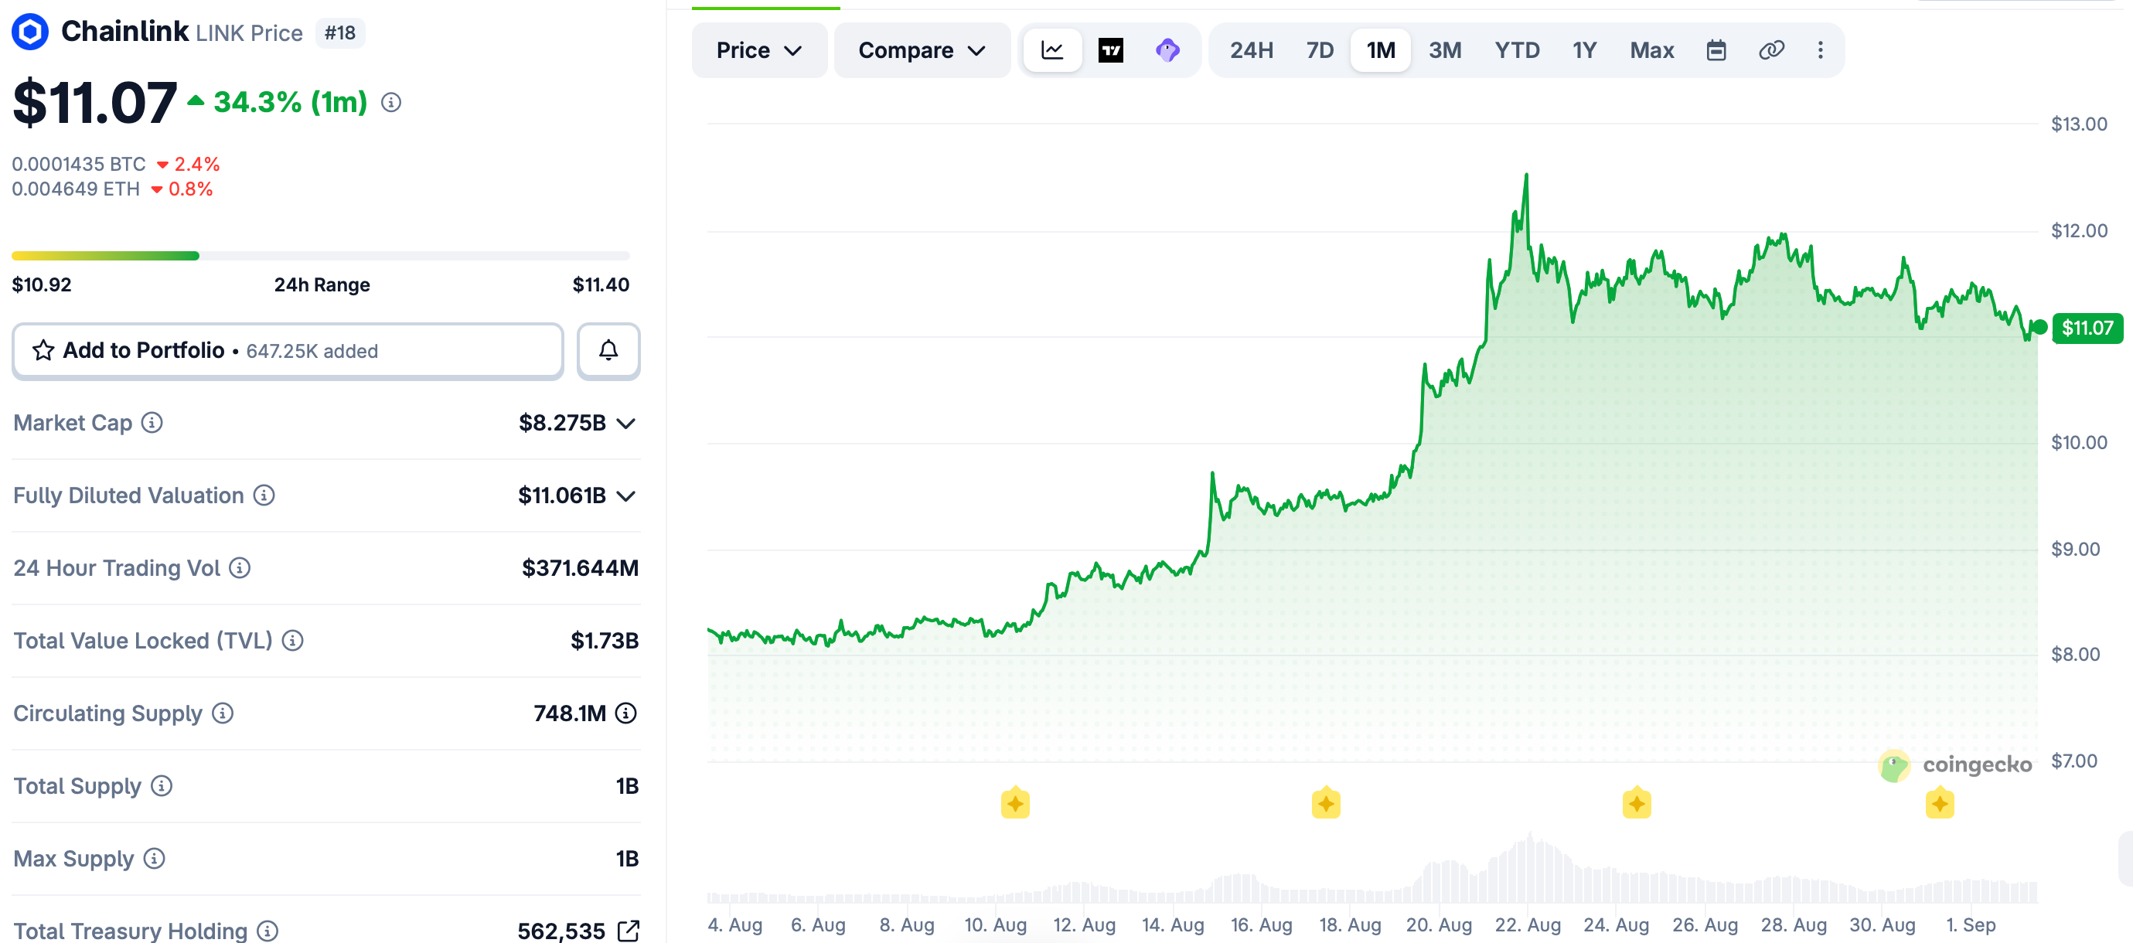The height and width of the screenshot is (943, 2133).
Task: Open chart more options (three dots)
Action: click(x=1820, y=50)
